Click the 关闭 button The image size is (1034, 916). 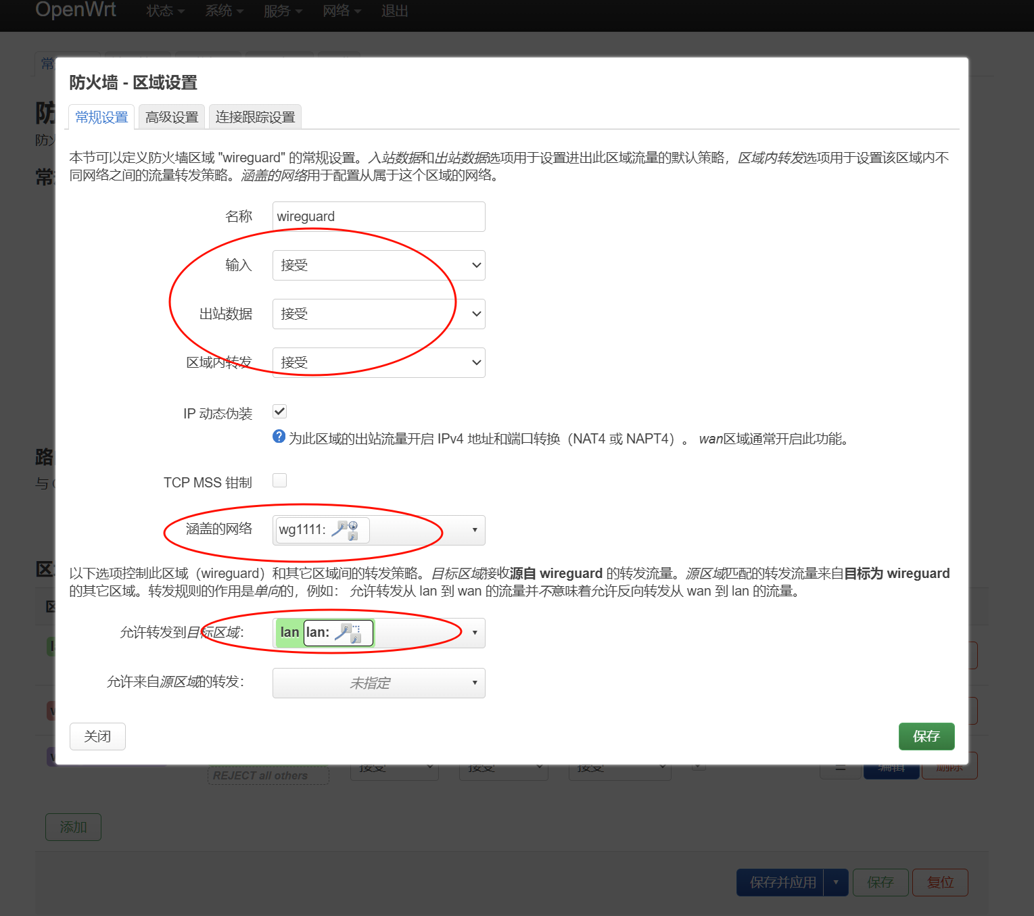97,737
